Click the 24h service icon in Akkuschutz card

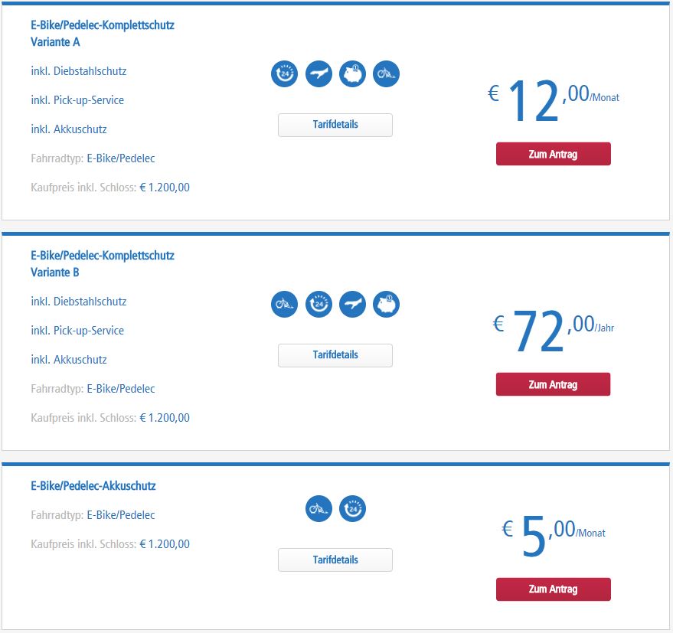click(x=352, y=509)
